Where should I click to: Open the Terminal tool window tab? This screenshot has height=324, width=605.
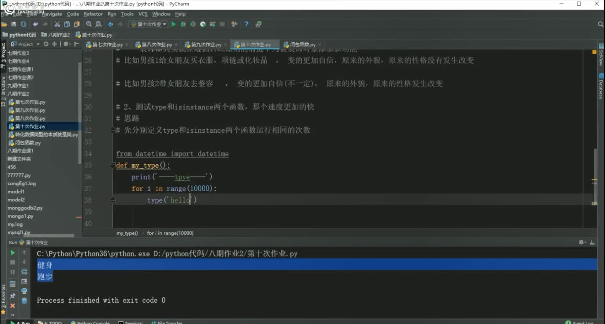click(130, 323)
